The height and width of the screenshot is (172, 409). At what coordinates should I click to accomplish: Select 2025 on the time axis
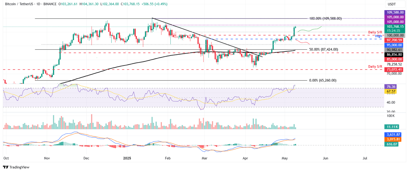click(x=127, y=158)
